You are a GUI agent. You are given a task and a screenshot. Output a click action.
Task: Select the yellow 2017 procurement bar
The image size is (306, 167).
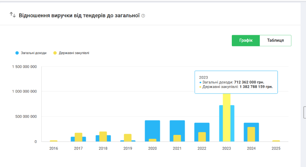pos(78,137)
